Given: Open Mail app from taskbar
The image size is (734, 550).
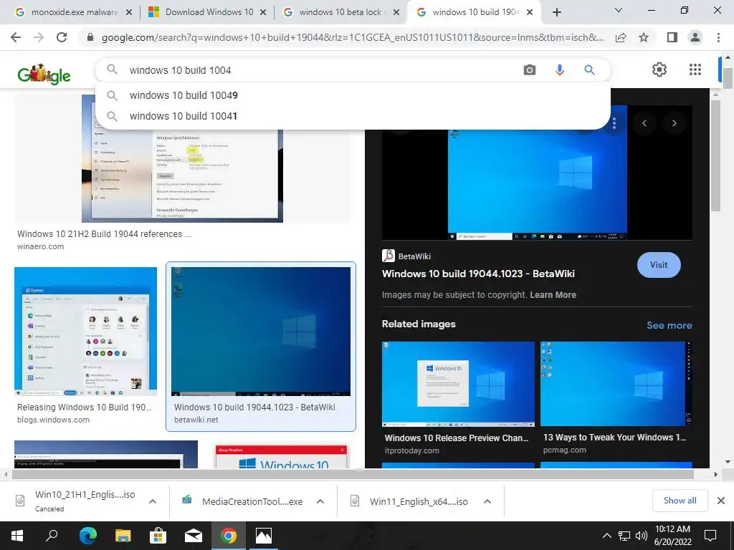Looking at the screenshot, I should (194, 536).
